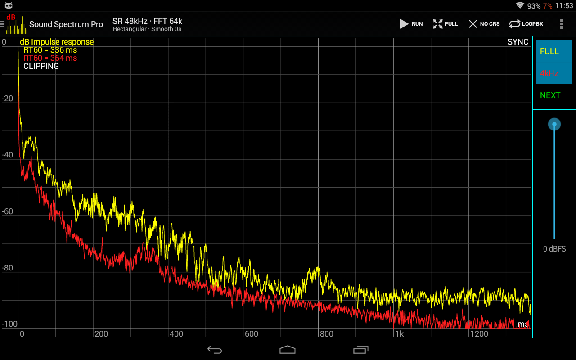Tap the SYNC label on graph

pos(518,42)
